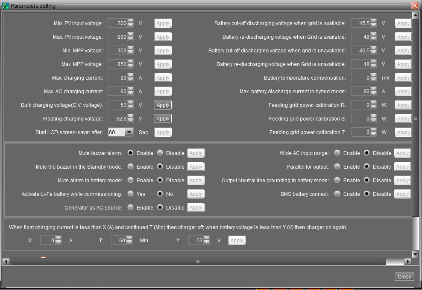Increase Min. MPP voltage with stepper

pos(131,48)
